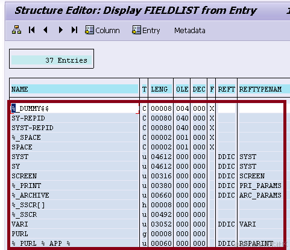Click the LENG column header
This screenshot has width=290, height=250.
(x=161, y=89)
